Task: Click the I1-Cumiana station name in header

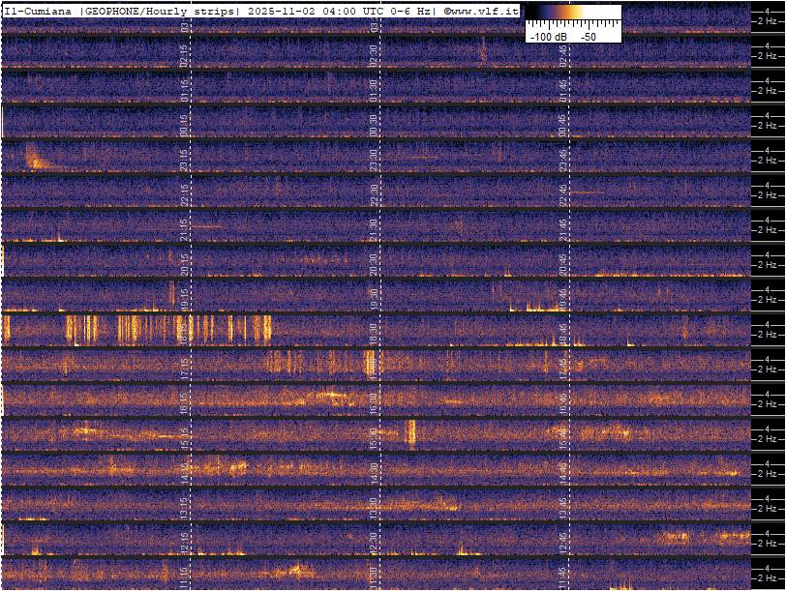Action: (x=41, y=11)
